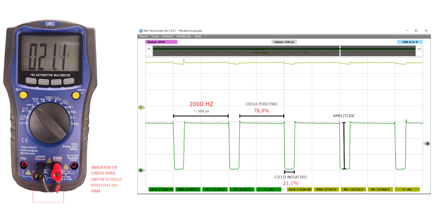This screenshot has height=211, width=439.
Task: Select the gray trigger level marker on right edge
Action: (x=427, y=144)
